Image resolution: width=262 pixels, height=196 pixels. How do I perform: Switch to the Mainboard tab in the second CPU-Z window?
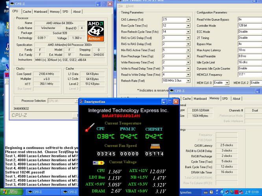click(x=200, y=98)
